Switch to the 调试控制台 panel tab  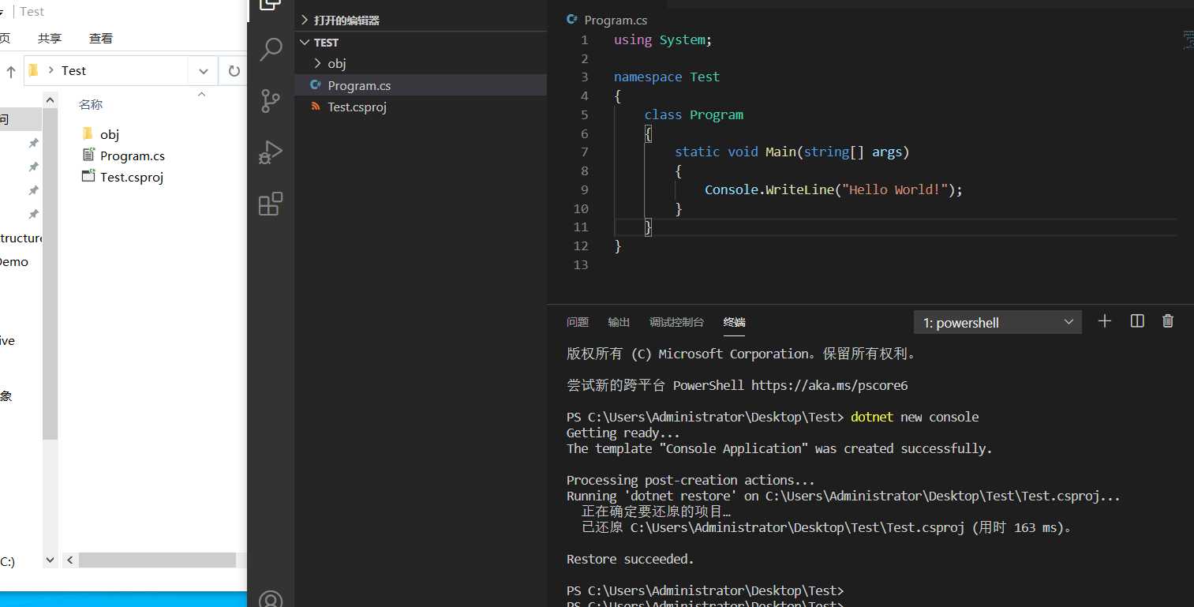(676, 322)
